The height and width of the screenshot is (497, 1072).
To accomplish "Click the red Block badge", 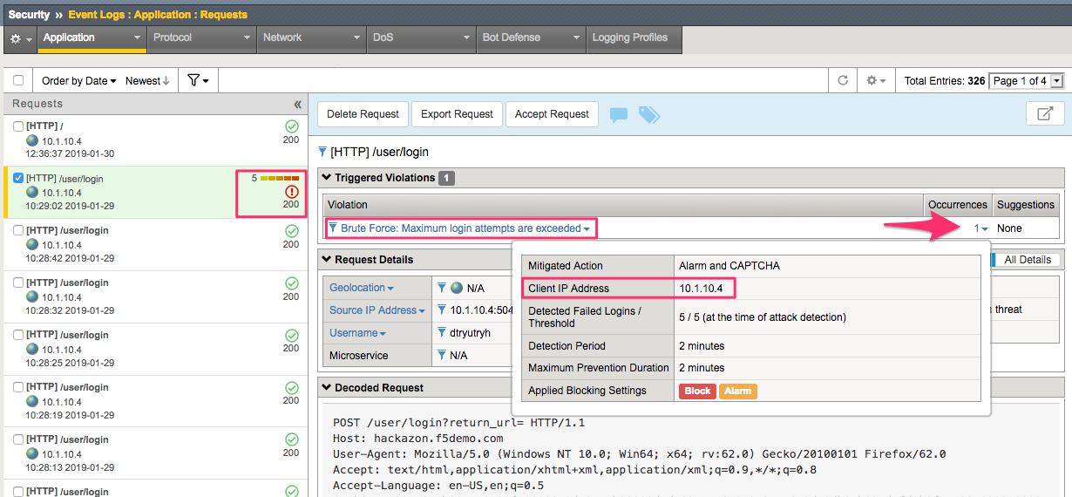I will 697,391.
